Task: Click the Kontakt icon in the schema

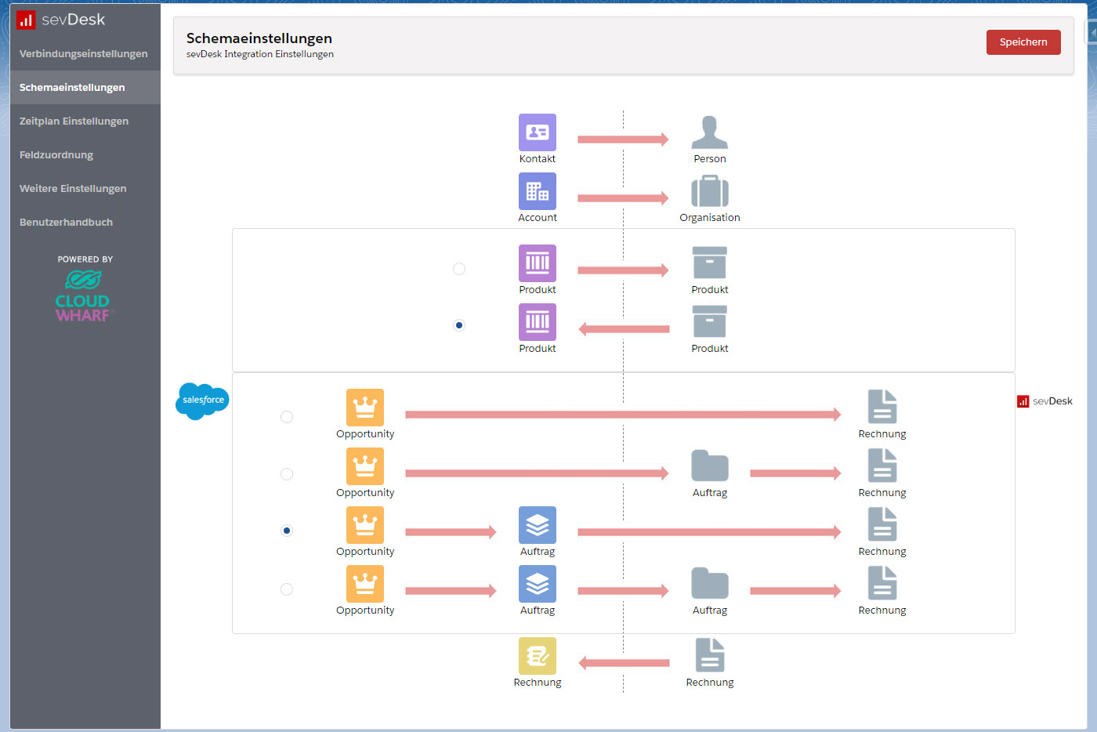Action: coord(537,133)
